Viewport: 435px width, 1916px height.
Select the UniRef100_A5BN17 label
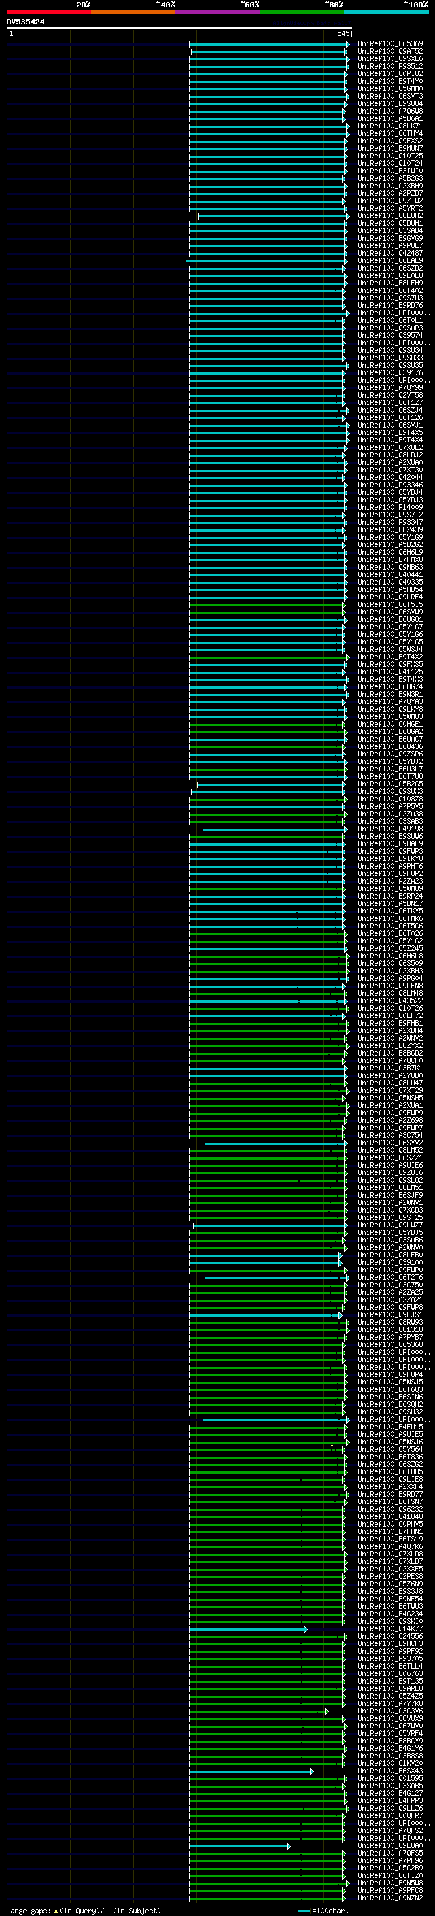(389, 904)
